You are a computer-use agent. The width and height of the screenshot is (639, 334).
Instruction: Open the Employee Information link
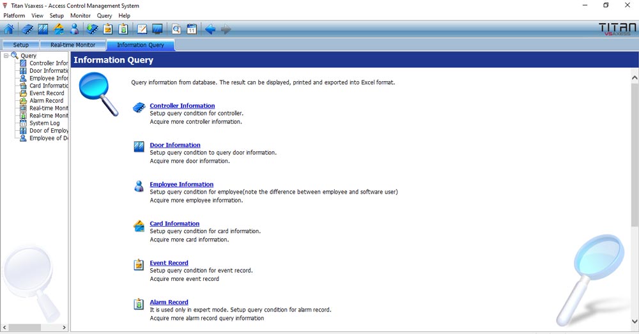click(x=181, y=185)
